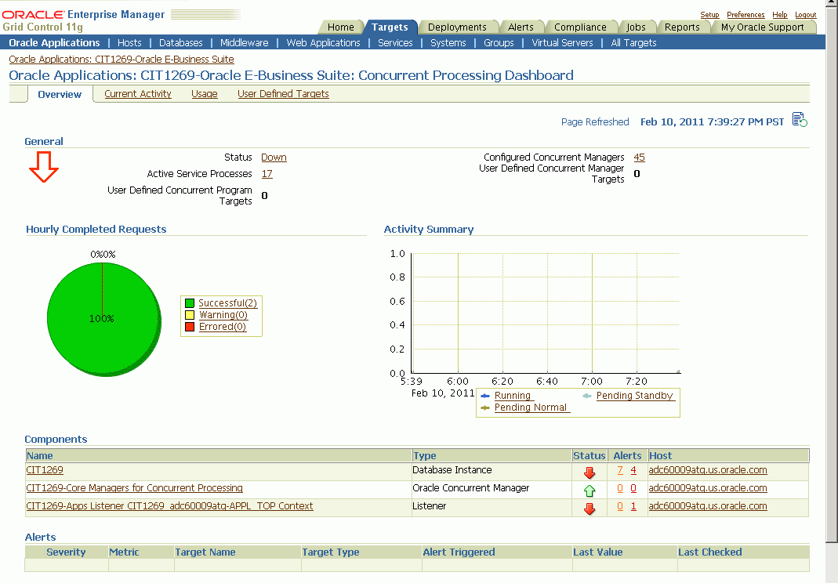
Task: Open the Services subtab
Action: [x=396, y=43]
